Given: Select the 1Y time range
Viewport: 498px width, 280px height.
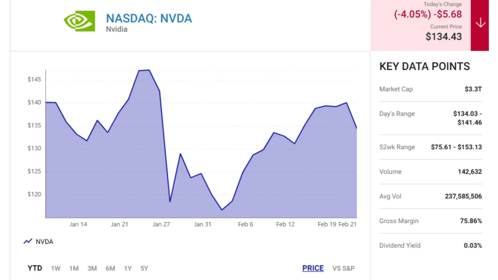Looking at the screenshot, I should [x=128, y=268].
